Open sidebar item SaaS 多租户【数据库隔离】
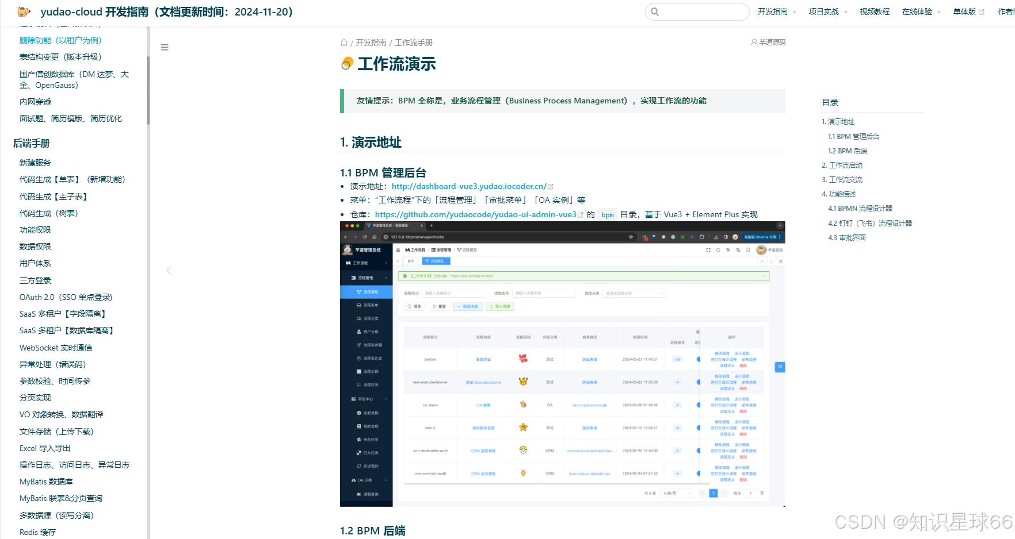The height and width of the screenshot is (539, 1015). coord(67,330)
